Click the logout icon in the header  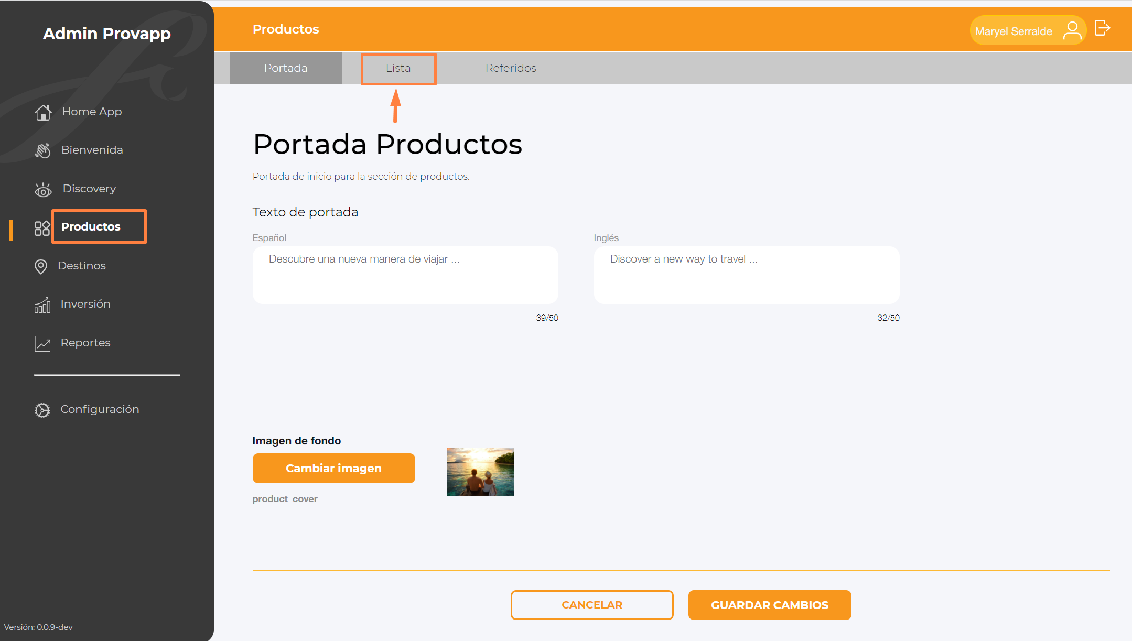click(x=1102, y=28)
